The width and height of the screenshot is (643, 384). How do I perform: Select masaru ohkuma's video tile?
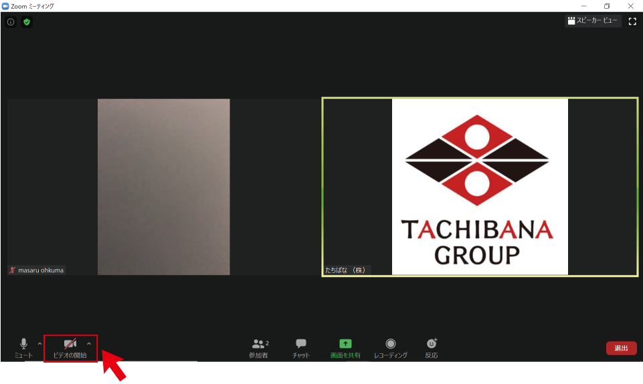tap(163, 187)
